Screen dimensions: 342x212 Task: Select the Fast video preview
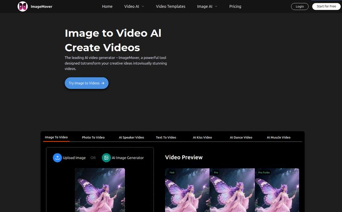[187, 190]
